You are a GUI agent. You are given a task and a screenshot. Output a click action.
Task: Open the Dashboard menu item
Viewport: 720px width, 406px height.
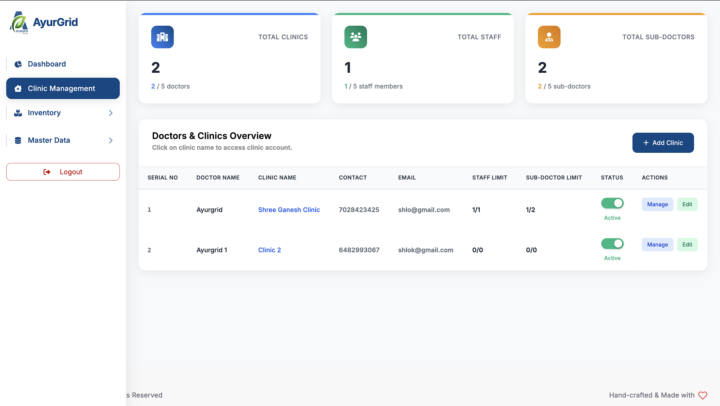click(63, 64)
